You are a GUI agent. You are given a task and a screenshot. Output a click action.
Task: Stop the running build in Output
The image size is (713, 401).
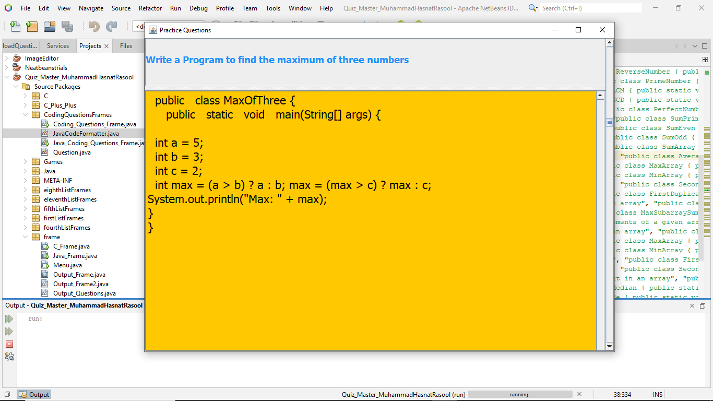(9, 344)
